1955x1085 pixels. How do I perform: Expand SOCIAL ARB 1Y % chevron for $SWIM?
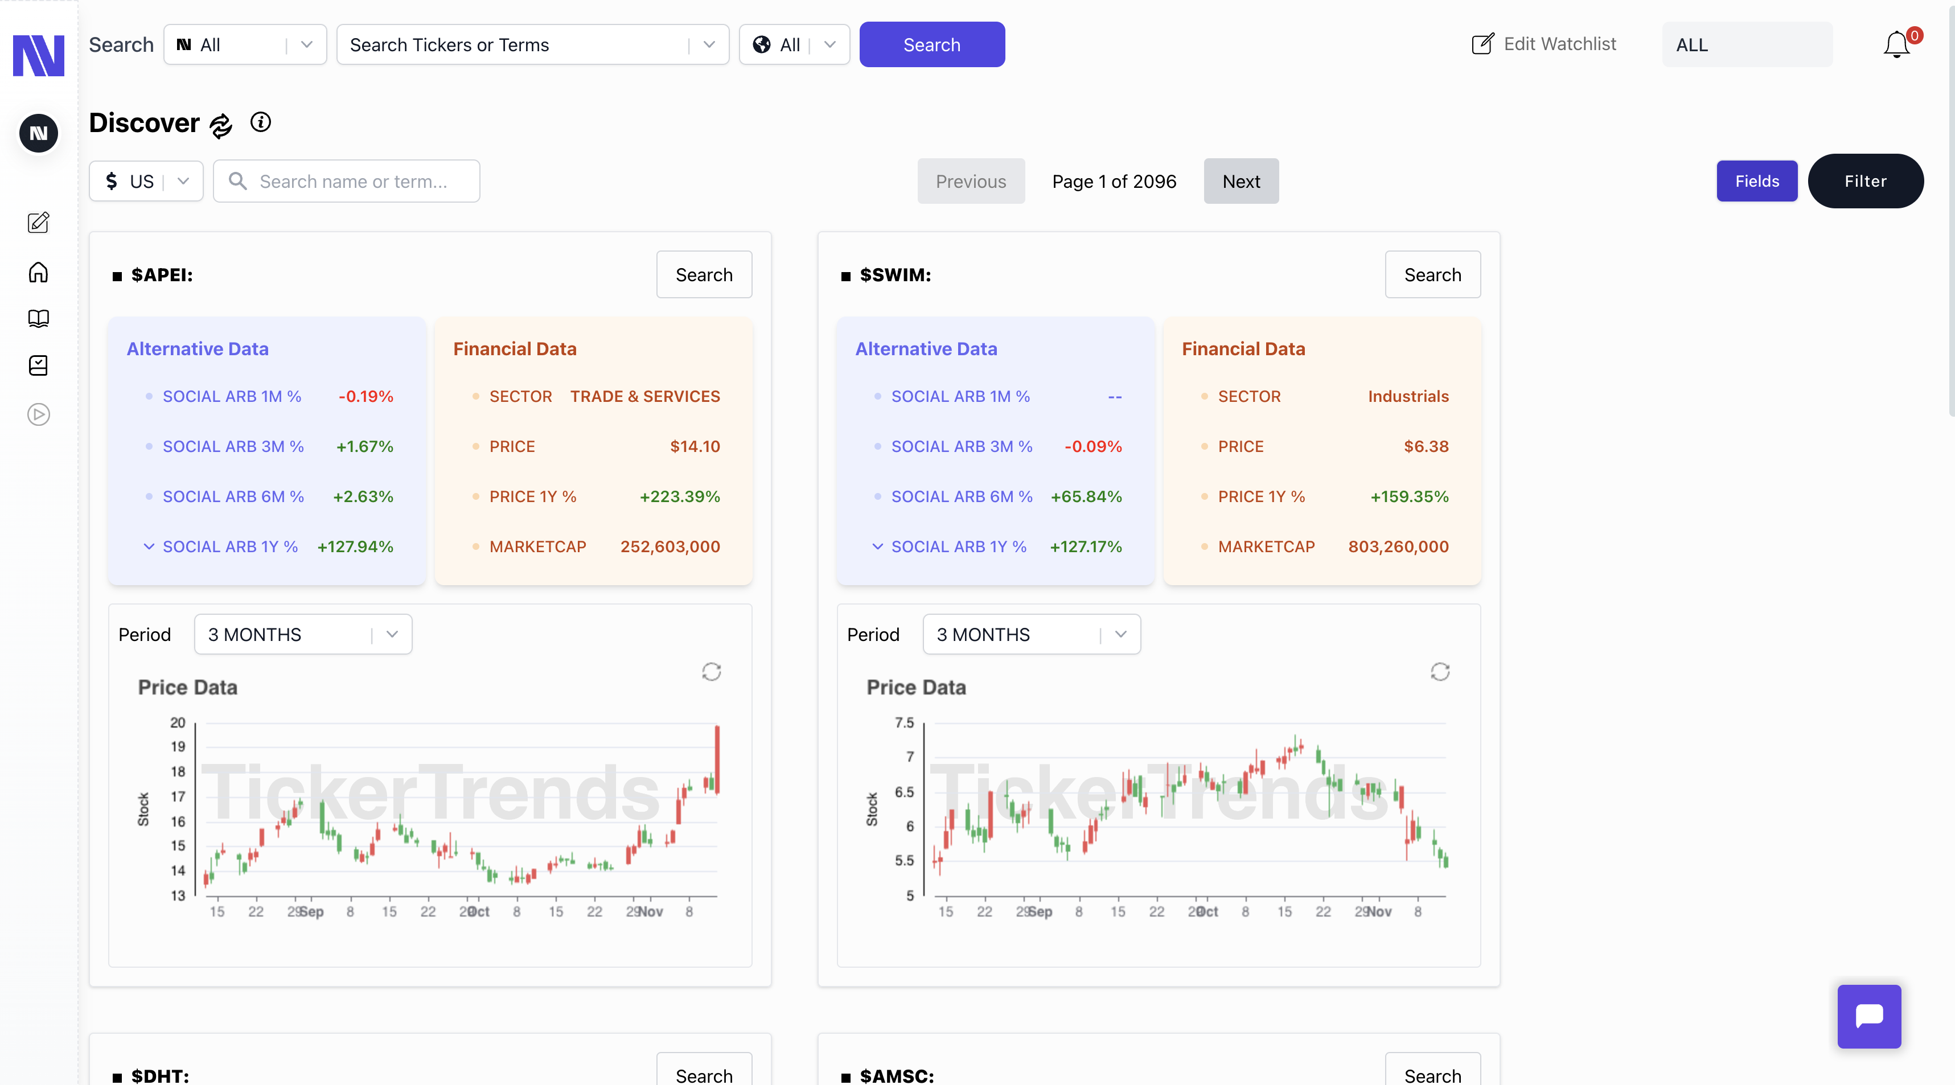click(877, 546)
